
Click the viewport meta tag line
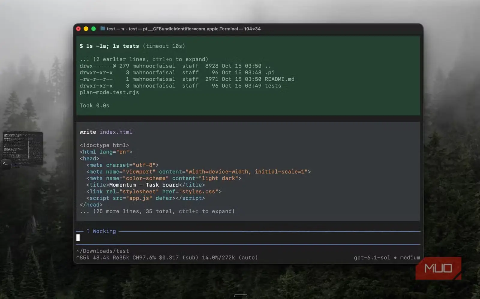199,172
